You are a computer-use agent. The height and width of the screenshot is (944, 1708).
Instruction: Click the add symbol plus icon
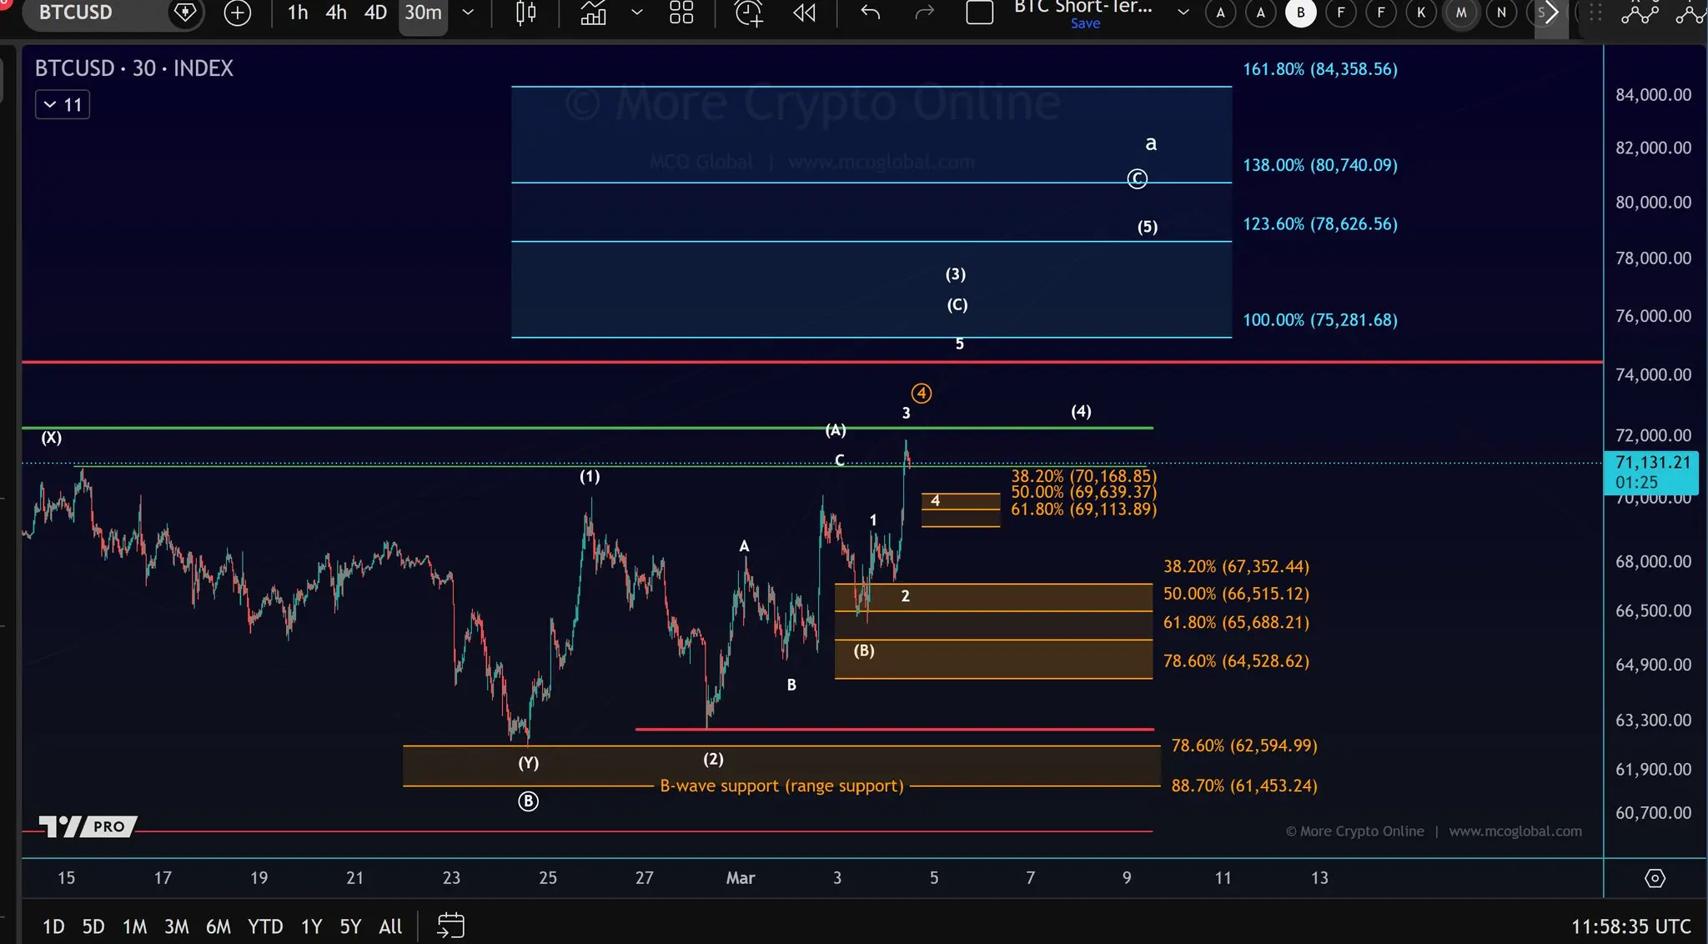pyautogui.click(x=238, y=13)
